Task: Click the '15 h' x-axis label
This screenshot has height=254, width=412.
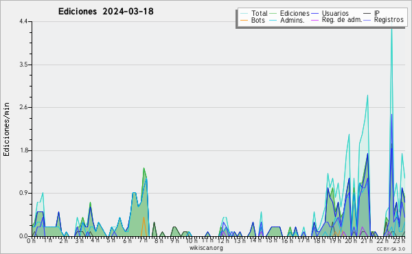Action: pyautogui.click(x=271, y=240)
